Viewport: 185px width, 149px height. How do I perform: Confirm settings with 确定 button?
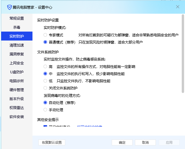122,142
